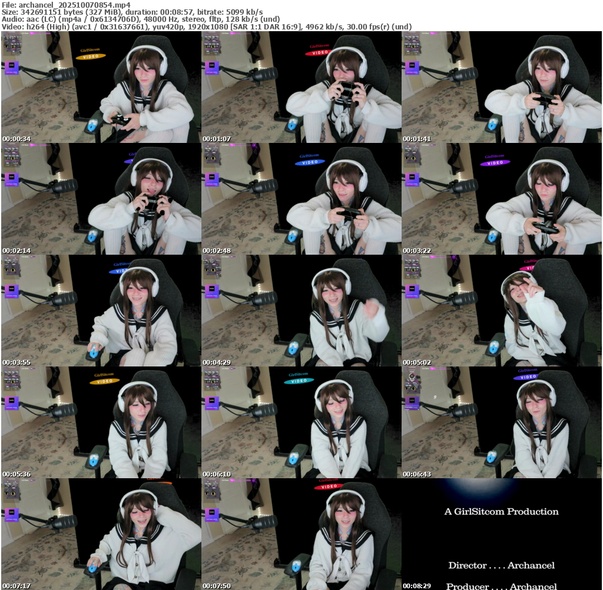Open the end credits thumbnail at 00:08:29
This screenshot has height=590, width=603.
point(502,534)
